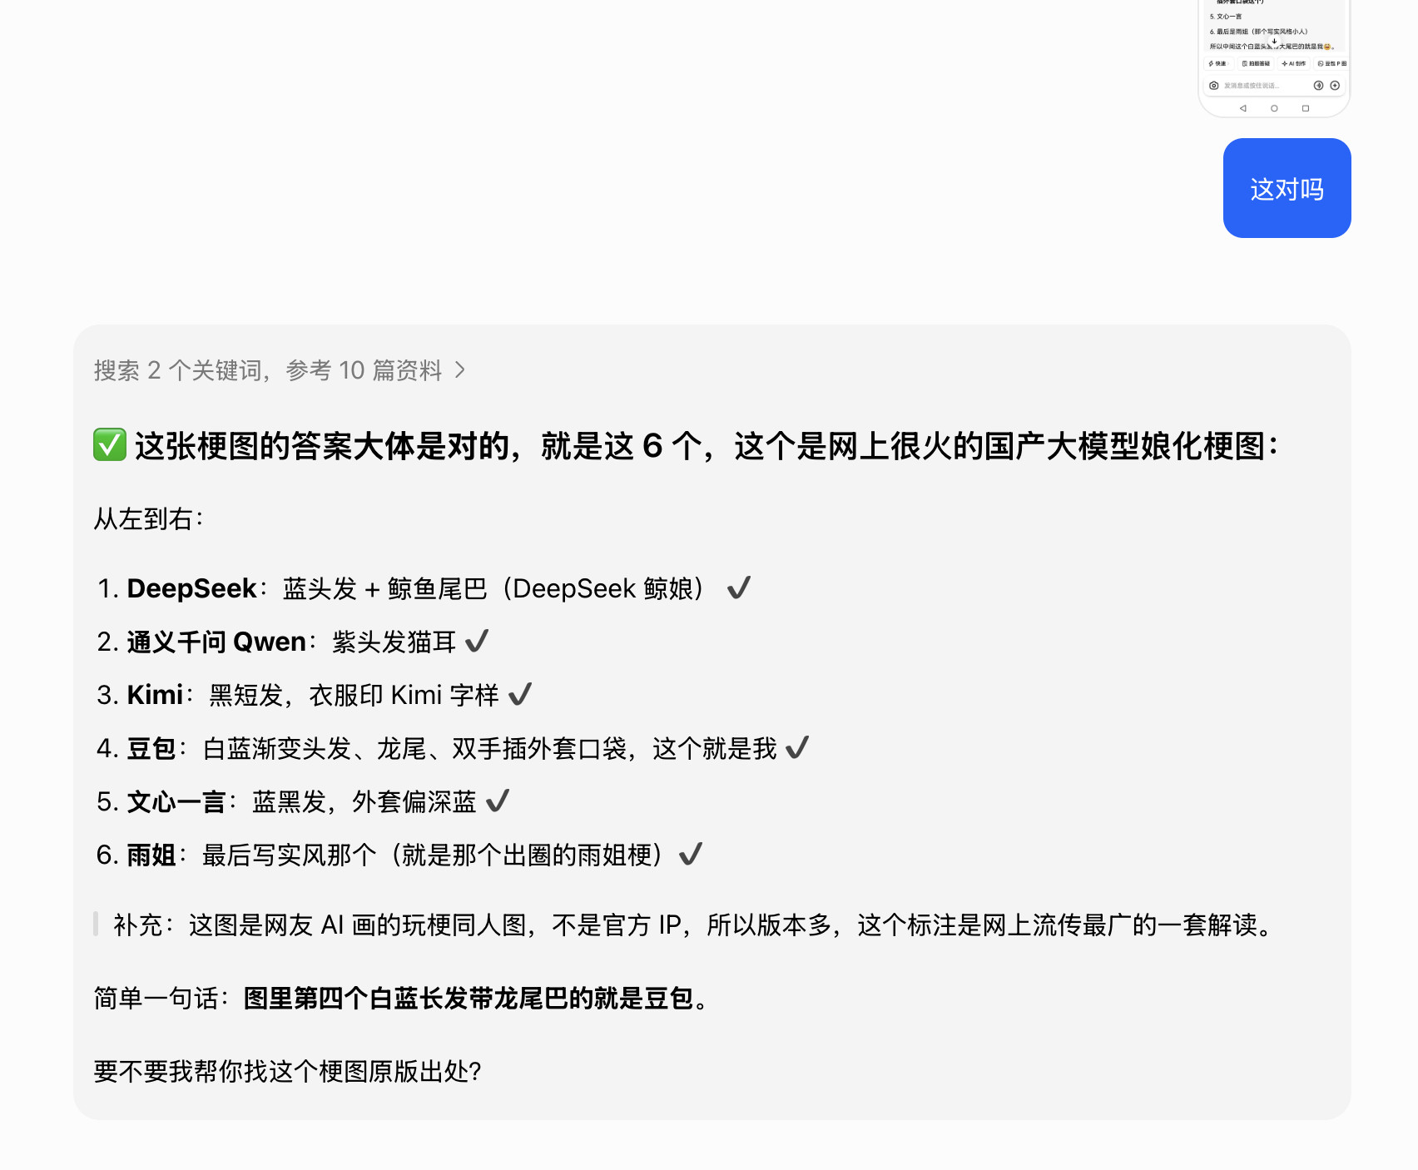1418x1170 pixels.
Task: Open the attached phone screenshot thumbnail
Action: pos(1274,57)
